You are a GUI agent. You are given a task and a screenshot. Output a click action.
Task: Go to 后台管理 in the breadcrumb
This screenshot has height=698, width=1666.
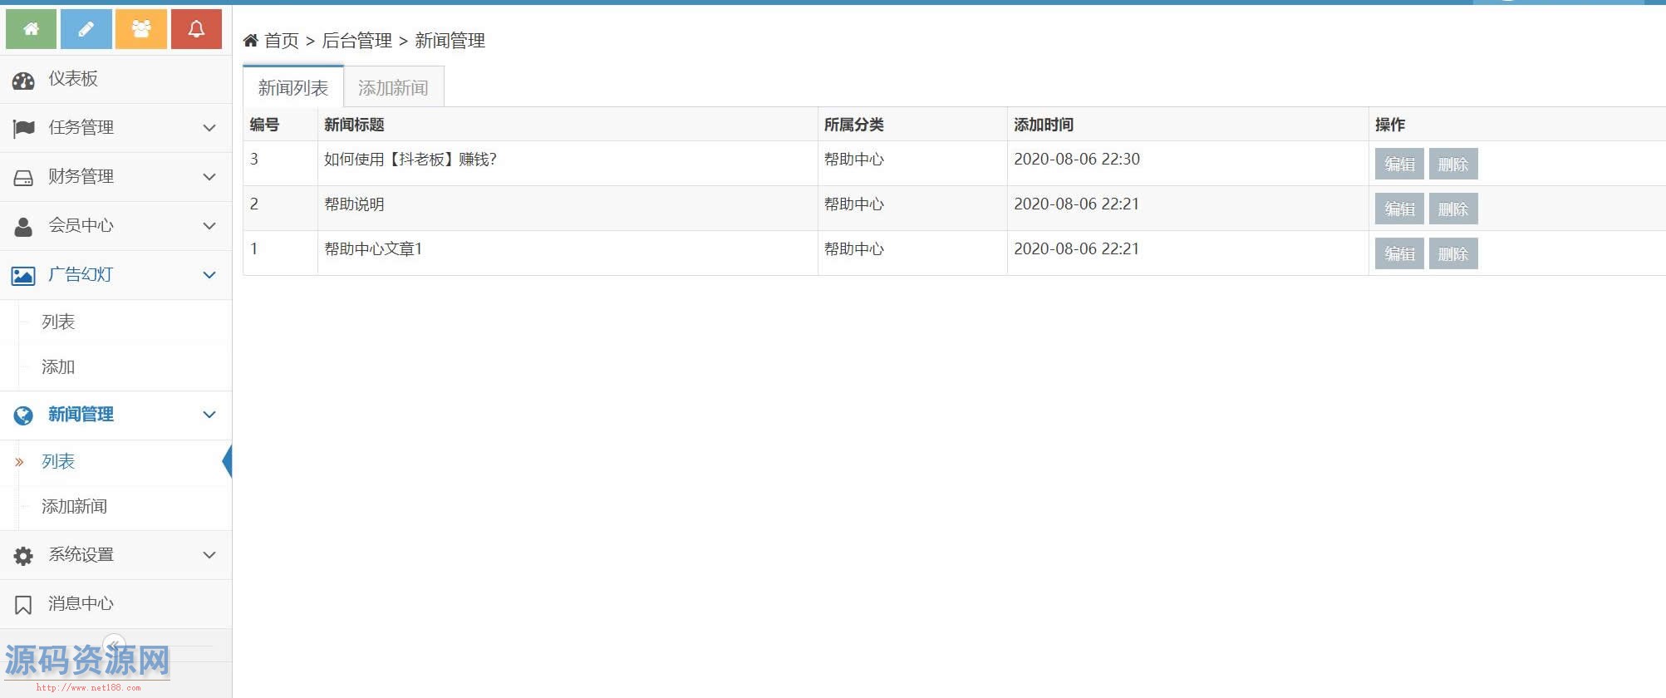pos(356,40)
